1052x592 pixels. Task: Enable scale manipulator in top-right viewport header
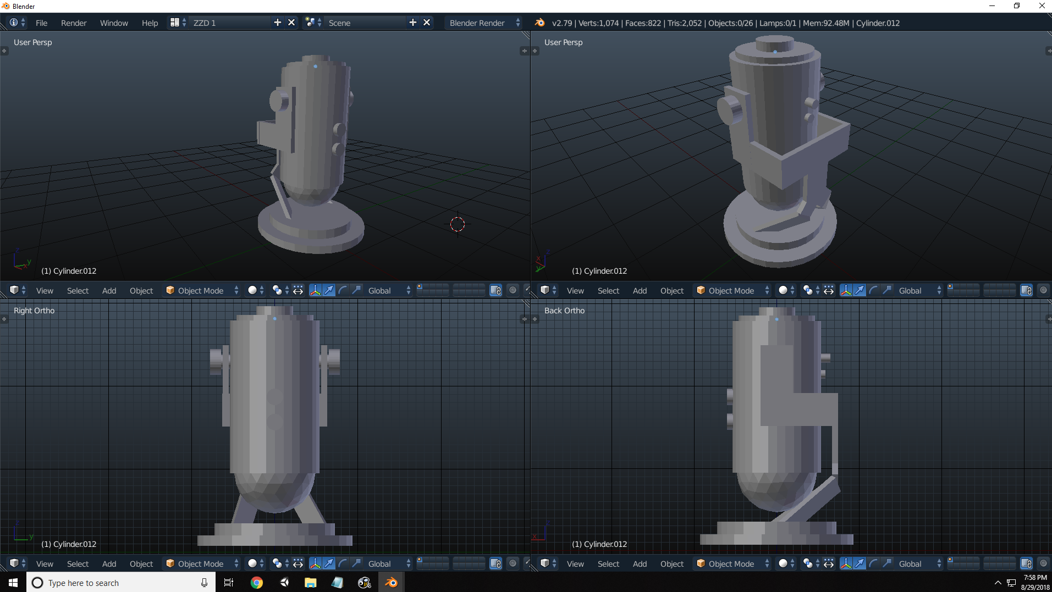[x=887, y=290]
